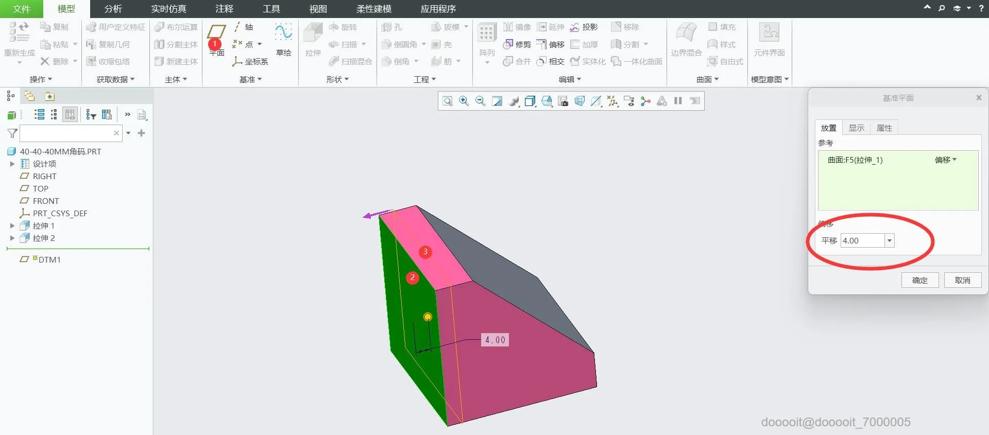Click the 取消 cancel button
Viewport: 989px width, 435px height.
pyautogui.click(x=963, y=280)
